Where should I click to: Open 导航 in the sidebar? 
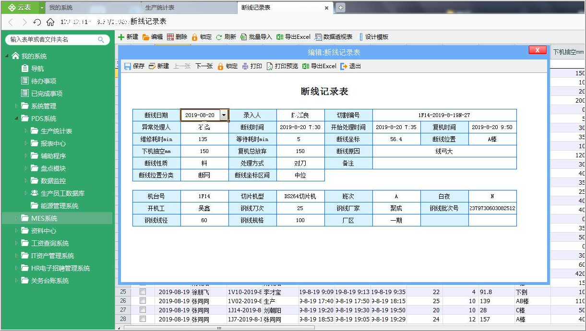coord(37,69)
